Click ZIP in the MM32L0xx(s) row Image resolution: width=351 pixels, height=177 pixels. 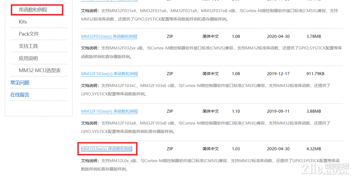click(170, 149)
